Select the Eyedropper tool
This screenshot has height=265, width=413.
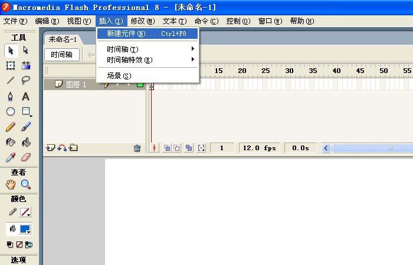click(10, 157)
